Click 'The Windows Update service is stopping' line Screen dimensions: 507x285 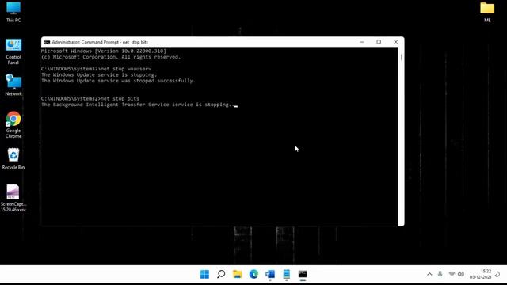[x=99, y=74]
